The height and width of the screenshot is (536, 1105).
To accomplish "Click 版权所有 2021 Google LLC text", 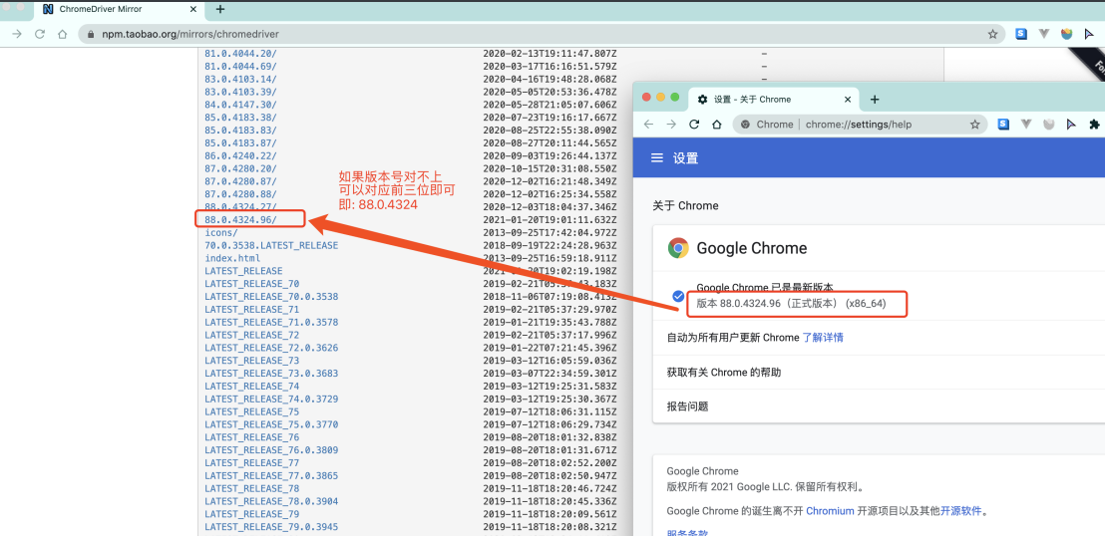I will tap(765, 486).
